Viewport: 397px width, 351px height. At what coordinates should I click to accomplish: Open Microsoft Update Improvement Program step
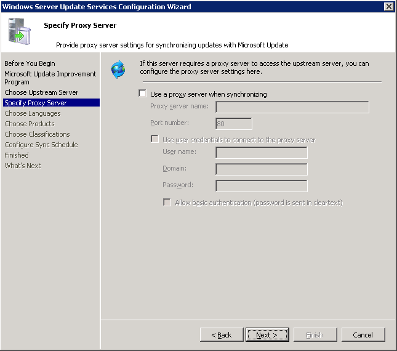tap(50, 78)
